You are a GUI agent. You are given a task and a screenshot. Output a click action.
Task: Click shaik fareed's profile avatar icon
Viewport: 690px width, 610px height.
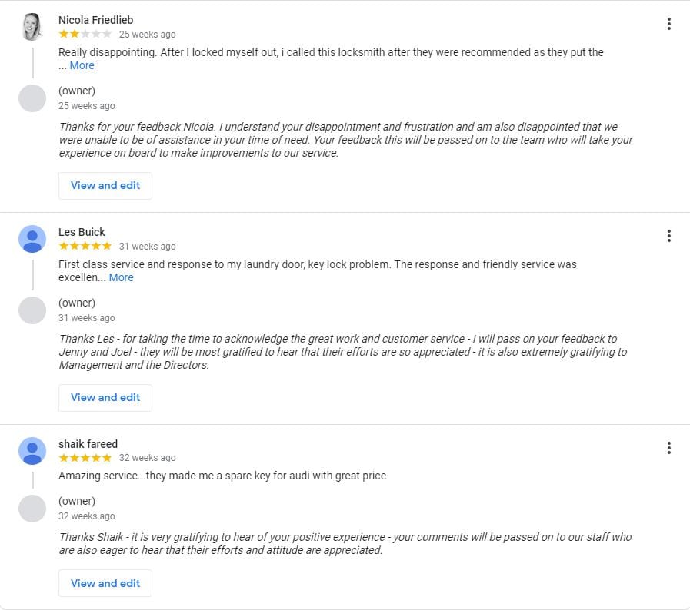[x=32, y=451]
